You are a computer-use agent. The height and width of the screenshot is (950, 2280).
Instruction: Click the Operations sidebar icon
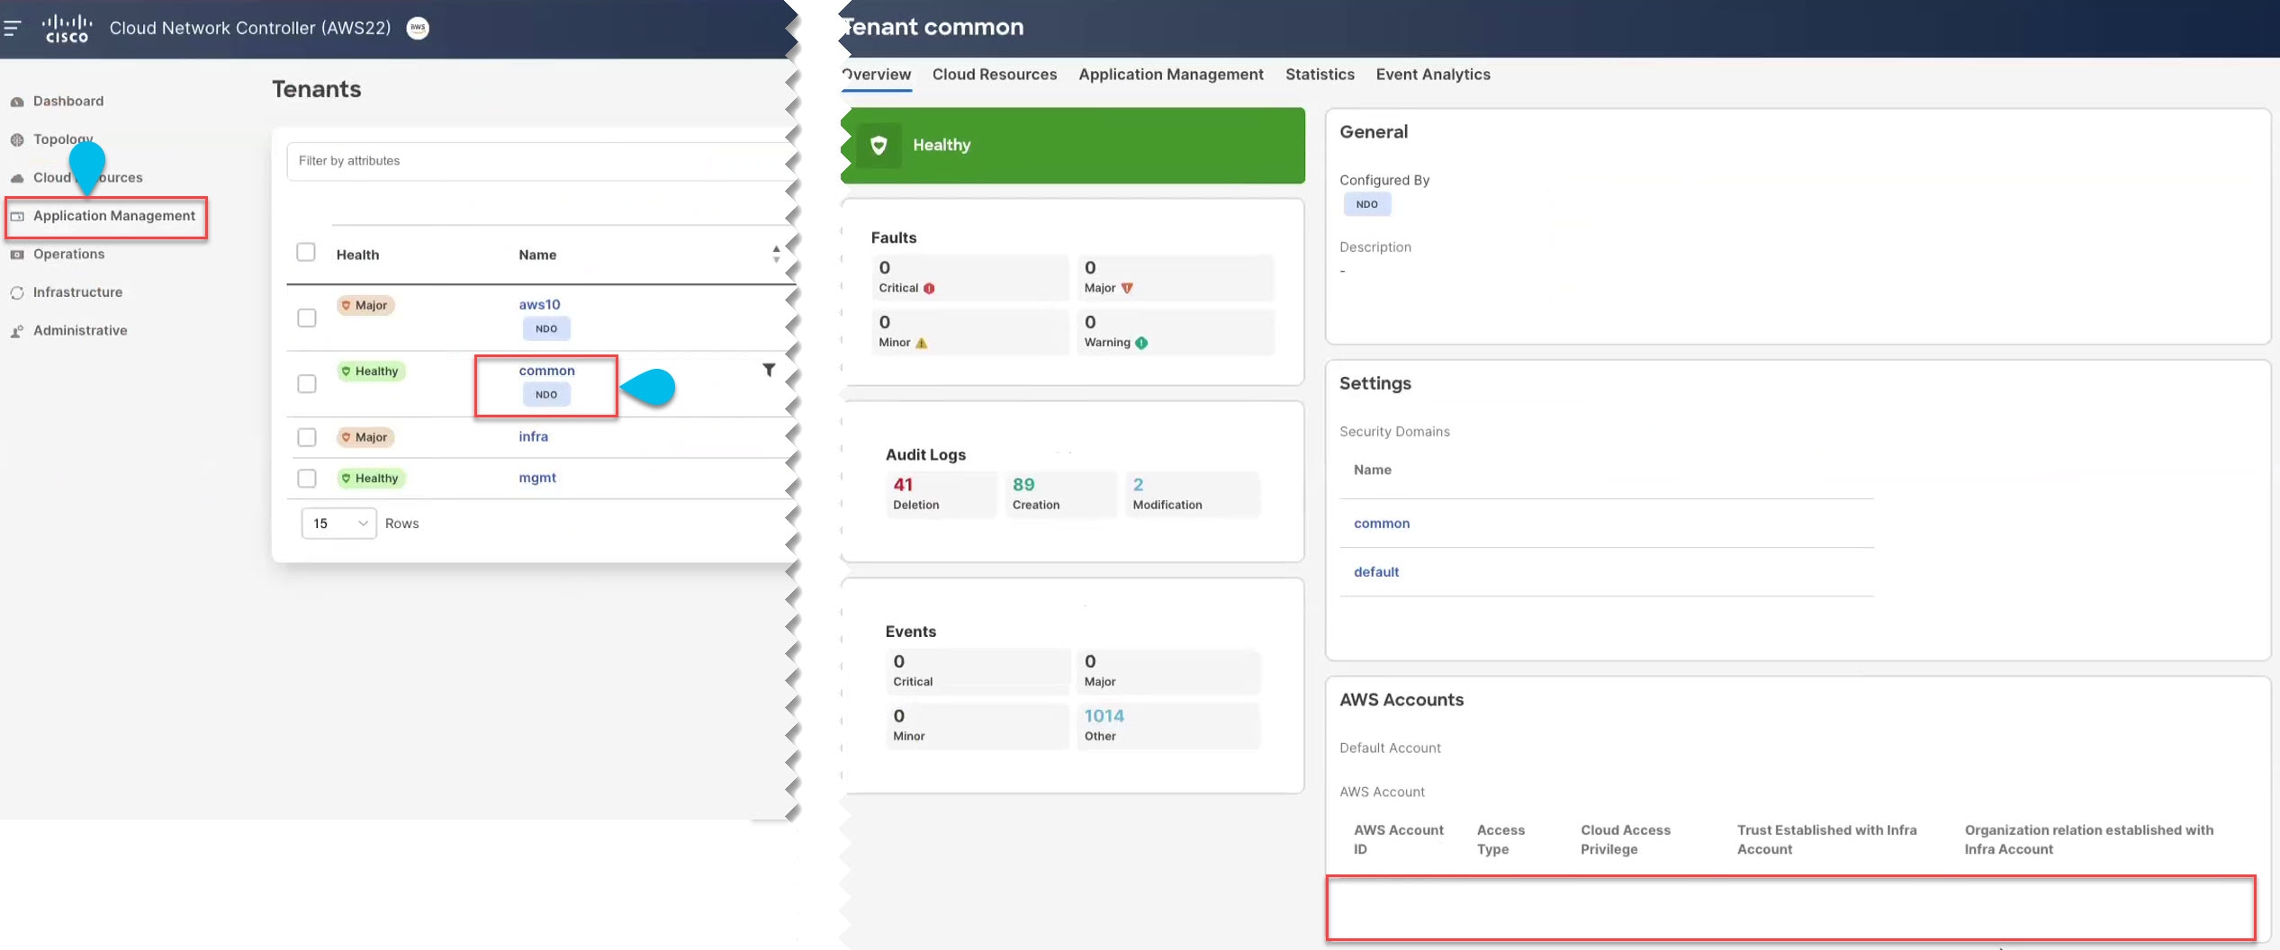(x=17, y=255)
